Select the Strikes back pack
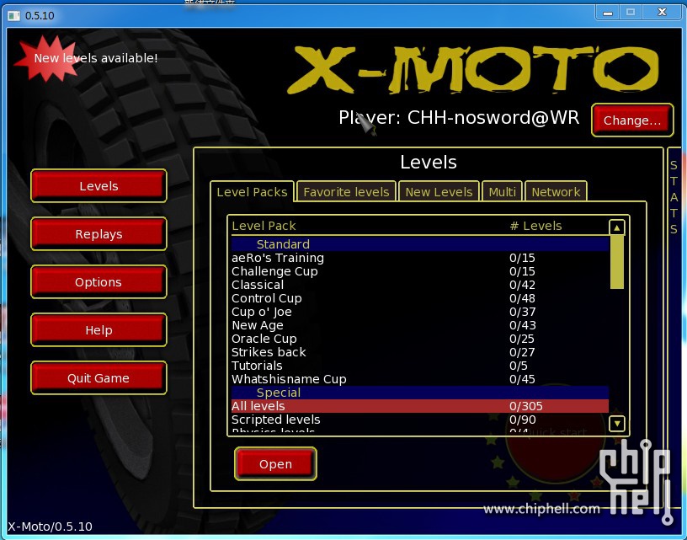This screenshot has height=540, width=687. coord(420,352)
